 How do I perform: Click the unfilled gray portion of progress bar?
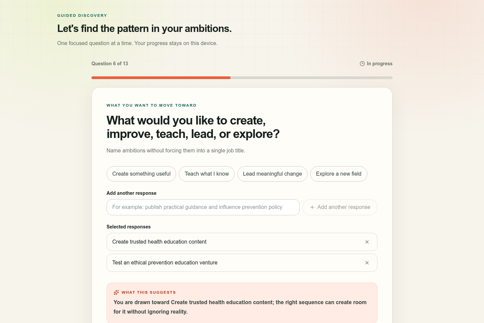(x=312, y=78)
